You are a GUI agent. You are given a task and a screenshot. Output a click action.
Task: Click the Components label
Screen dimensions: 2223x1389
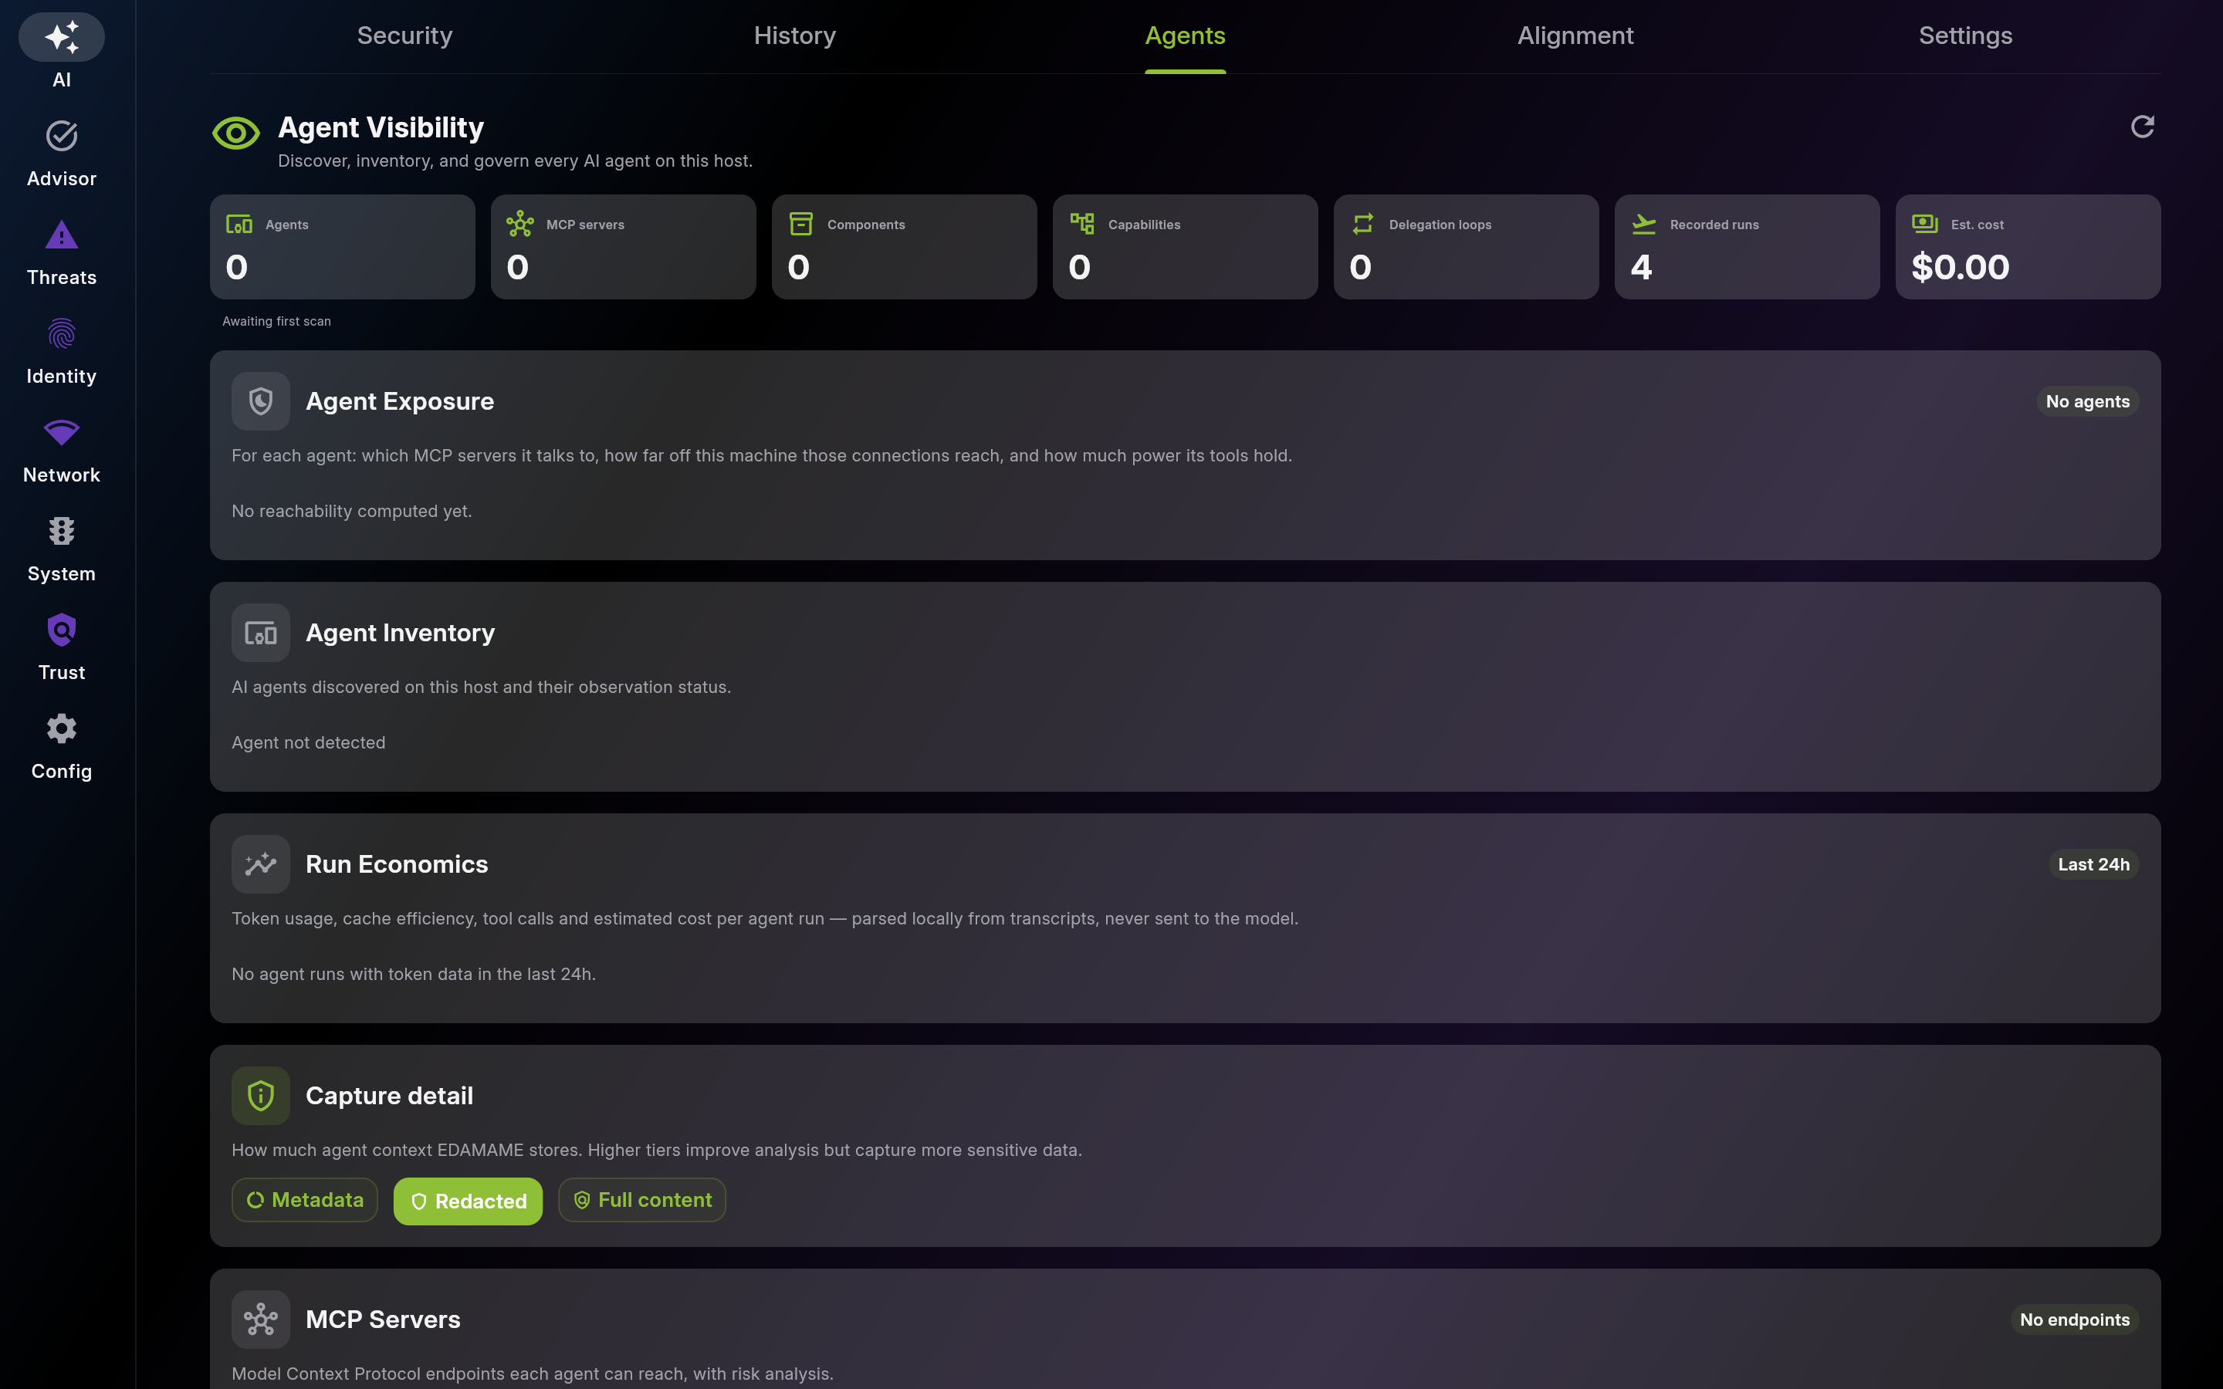tap(866, 225)
